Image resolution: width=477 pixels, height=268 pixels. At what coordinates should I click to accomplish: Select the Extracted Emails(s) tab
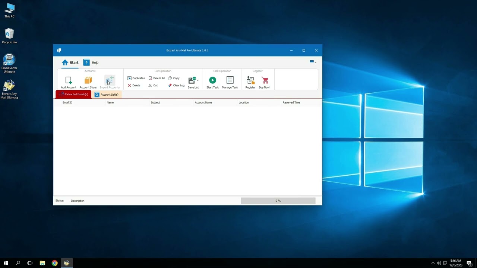click(73, 95)
